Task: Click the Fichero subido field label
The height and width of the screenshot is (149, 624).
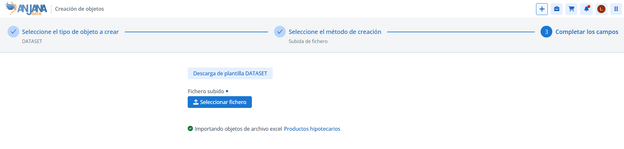Action: tap(206, 91)
